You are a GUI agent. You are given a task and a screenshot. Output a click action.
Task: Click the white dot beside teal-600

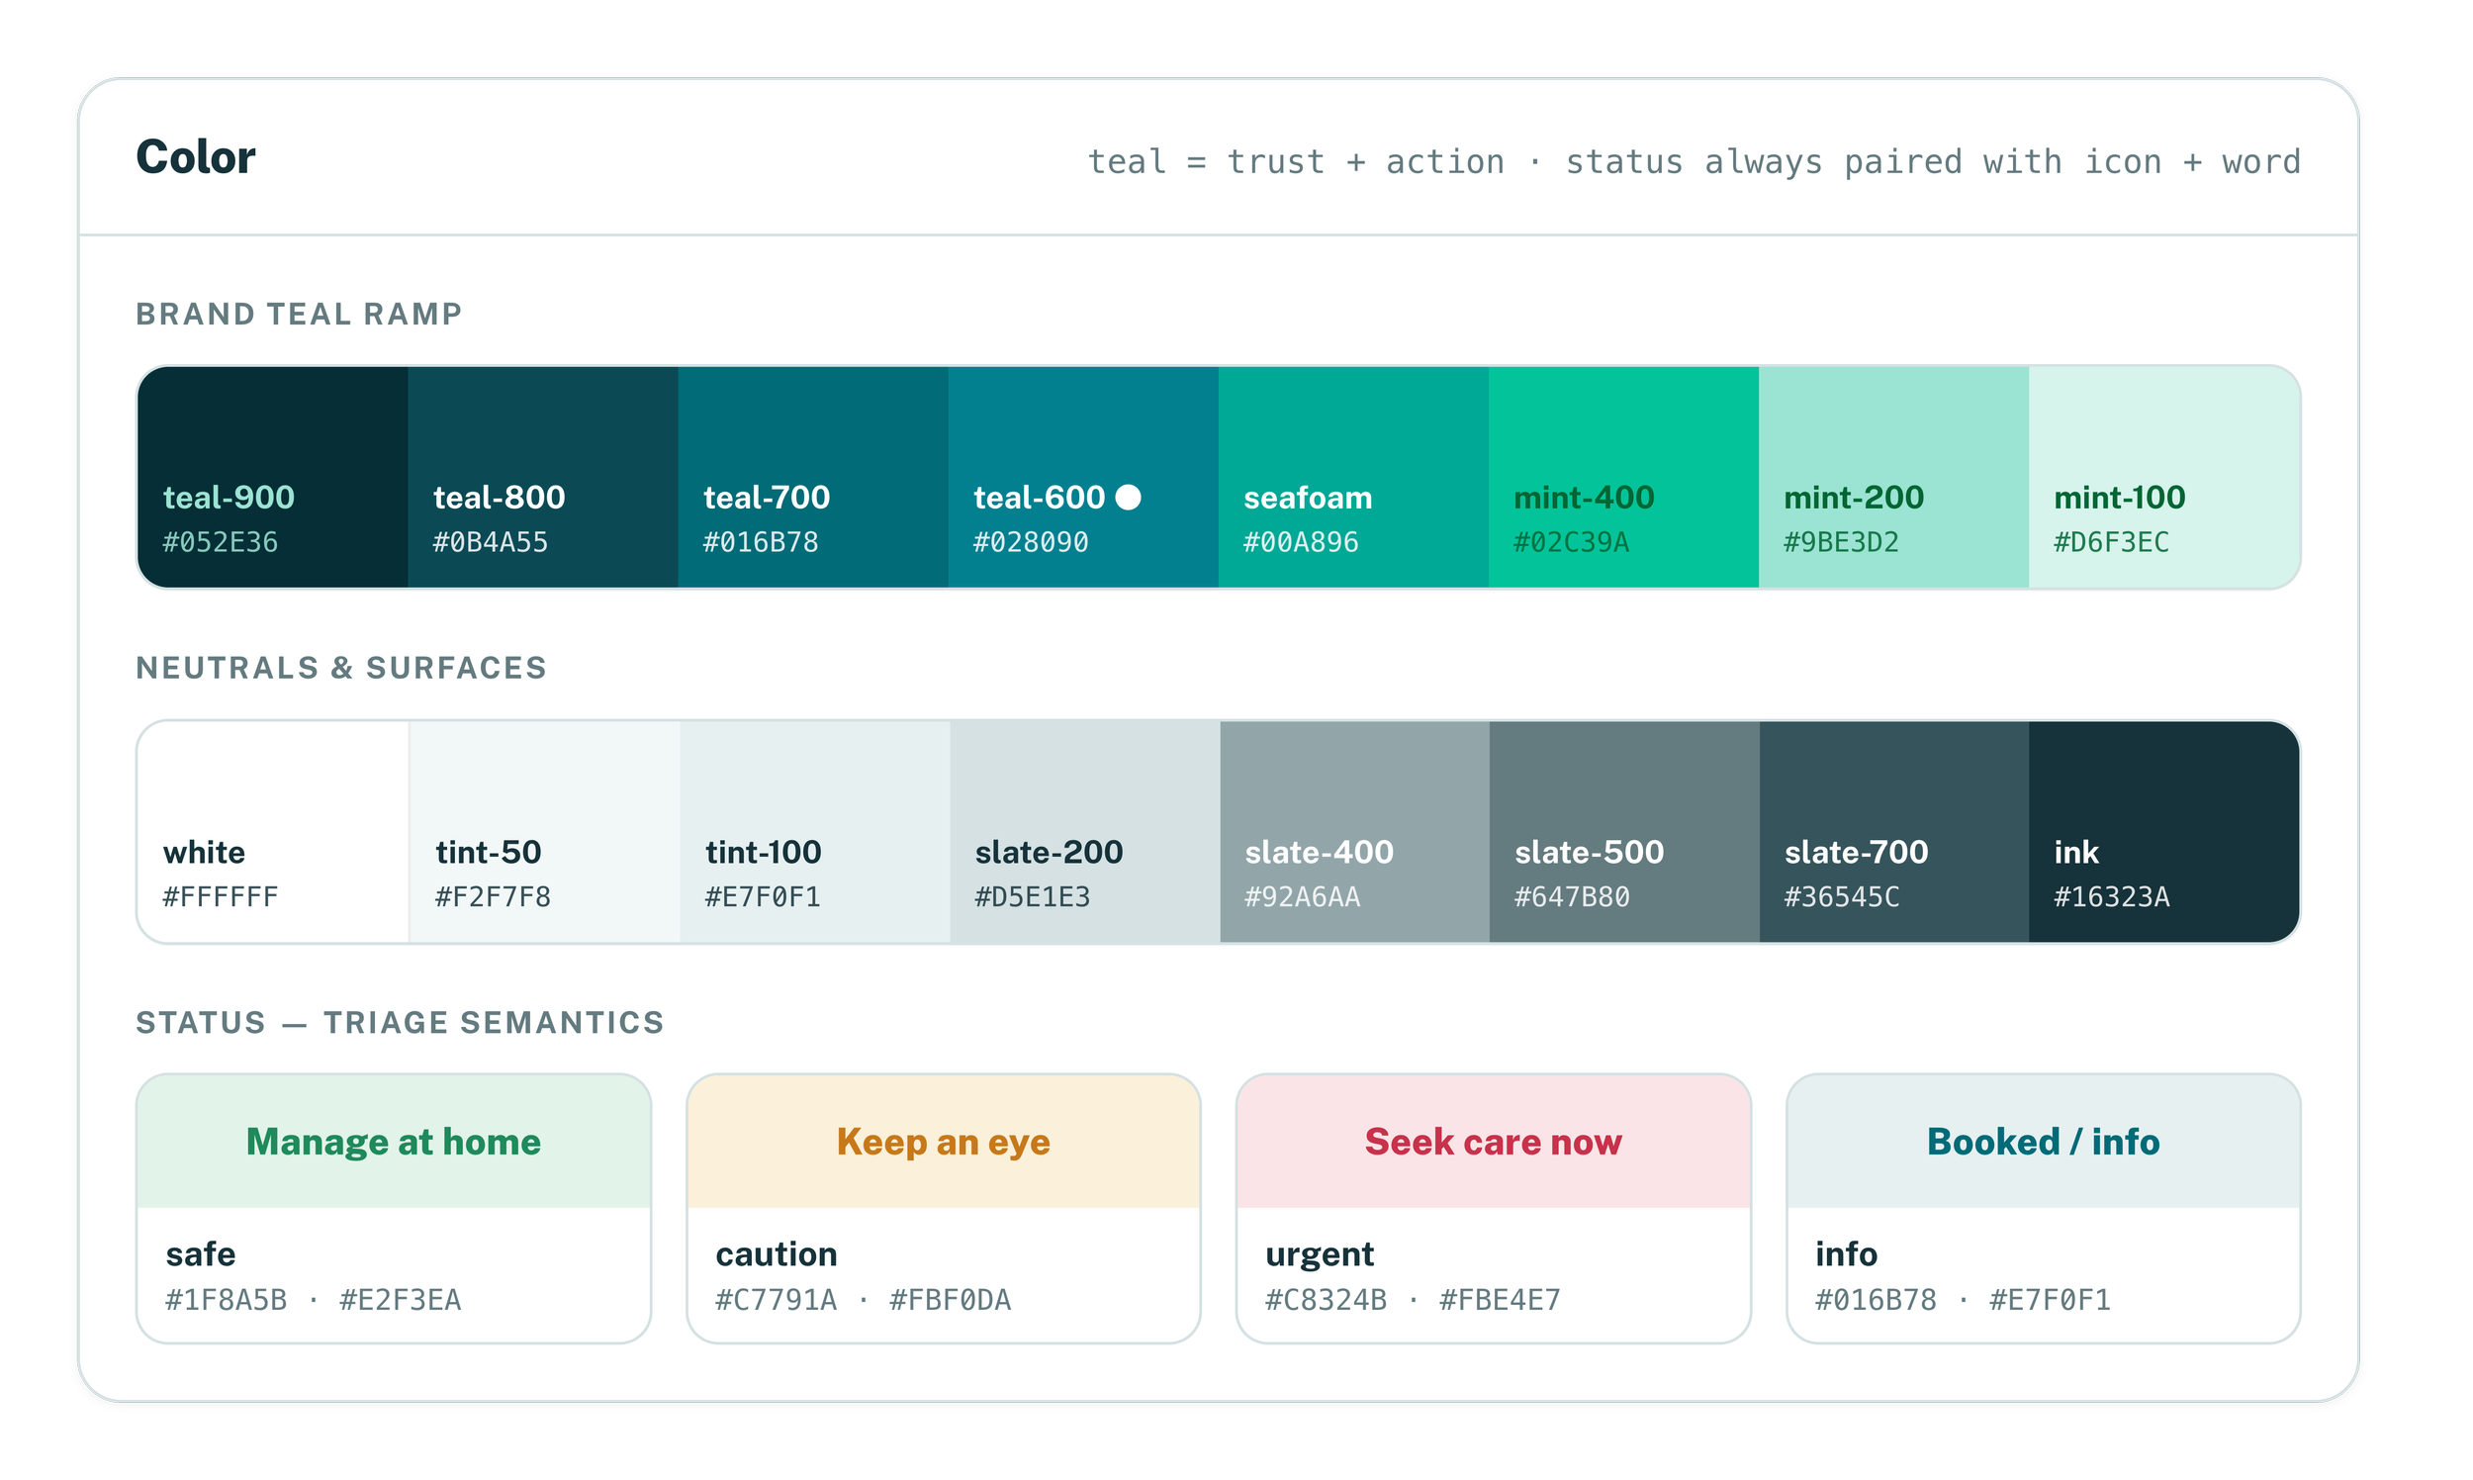pyautogui.click(x=1128, y=497)
